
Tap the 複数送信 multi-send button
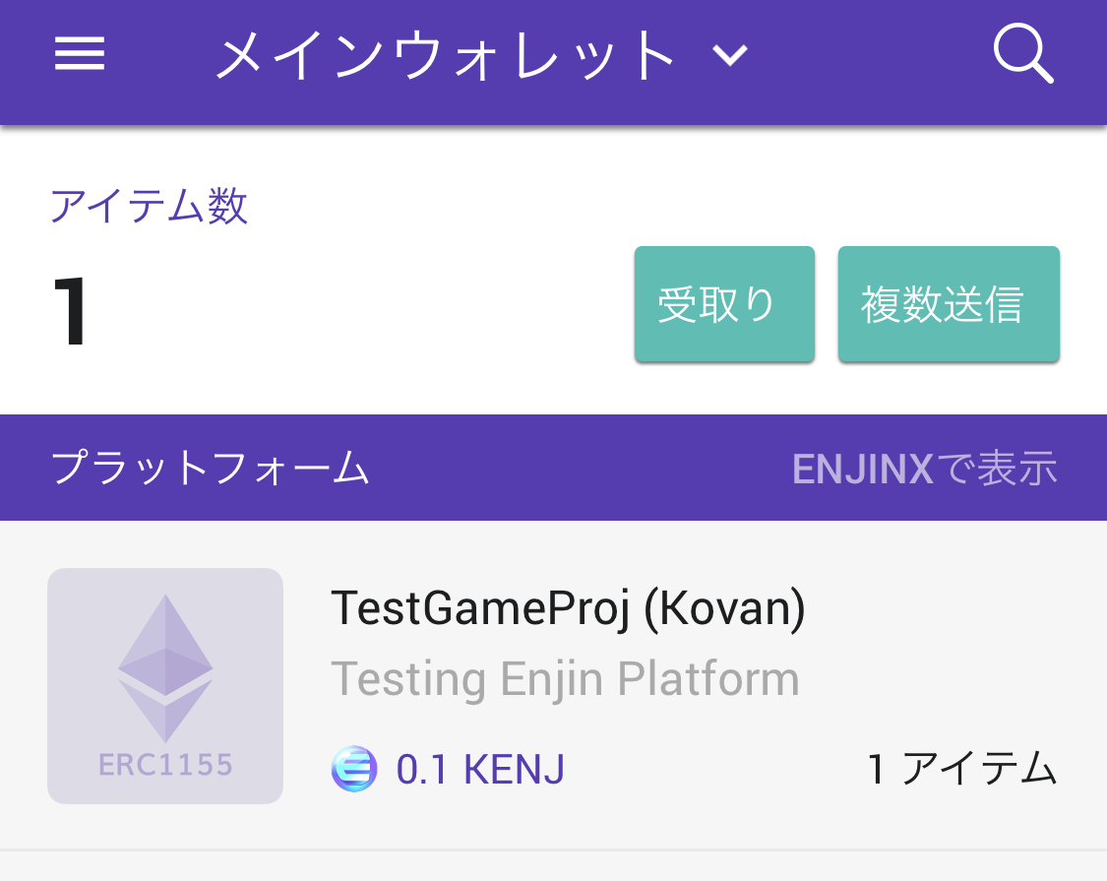(948, 303)
